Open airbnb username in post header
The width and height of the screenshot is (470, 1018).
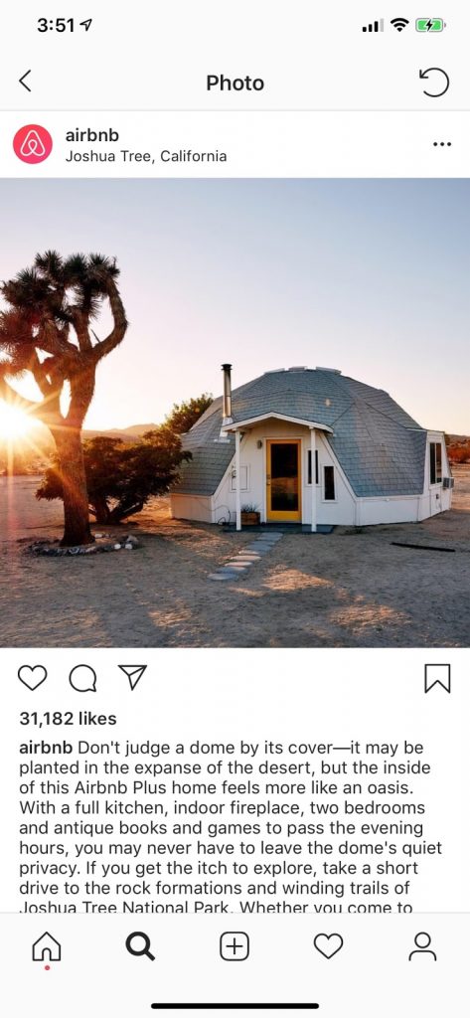(92, 135)
